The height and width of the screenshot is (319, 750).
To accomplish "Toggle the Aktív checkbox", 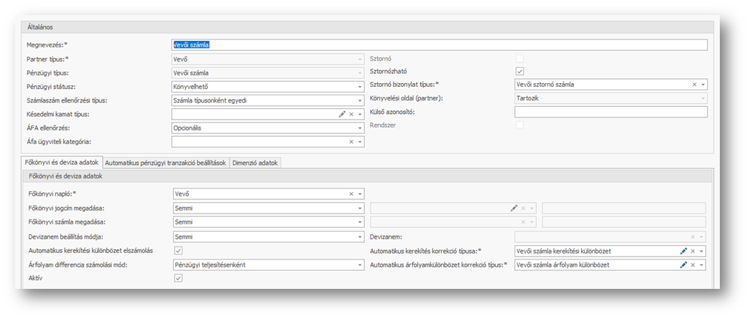I will pyautogui.click(x=178, y=277).
